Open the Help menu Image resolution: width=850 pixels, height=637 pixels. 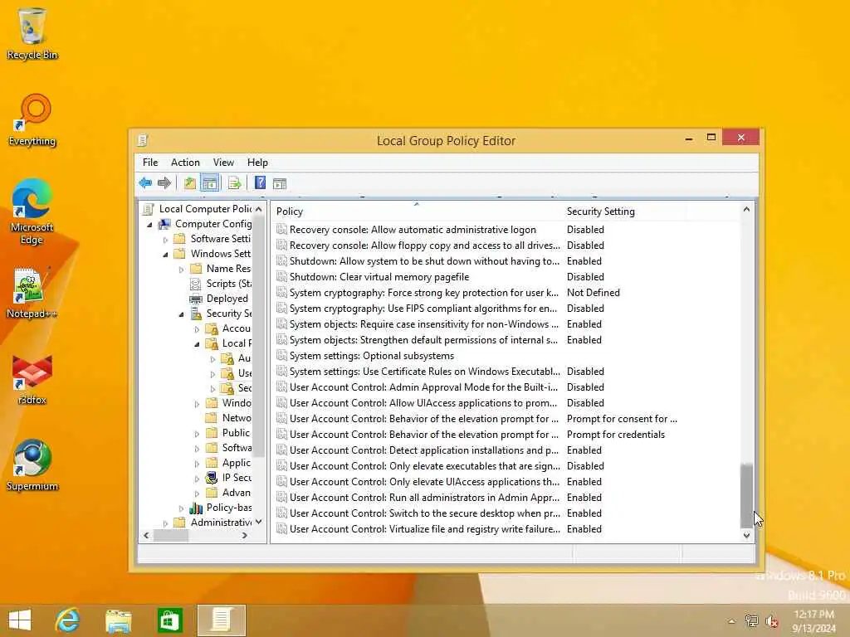pyautogui.click(x=257, y=163)
